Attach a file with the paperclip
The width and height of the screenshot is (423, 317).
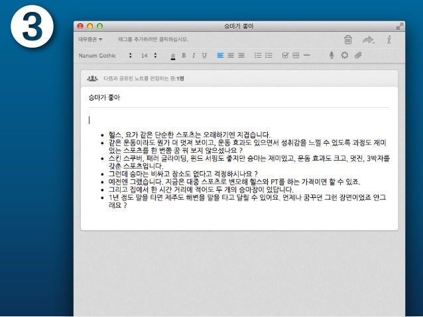(x=358, y=55)
